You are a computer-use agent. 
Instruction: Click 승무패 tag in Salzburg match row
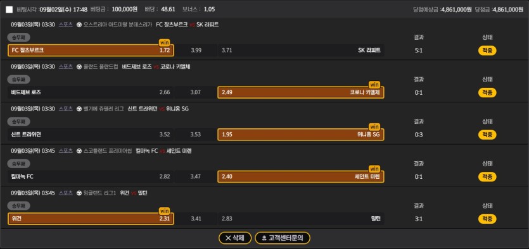[19, 37]
